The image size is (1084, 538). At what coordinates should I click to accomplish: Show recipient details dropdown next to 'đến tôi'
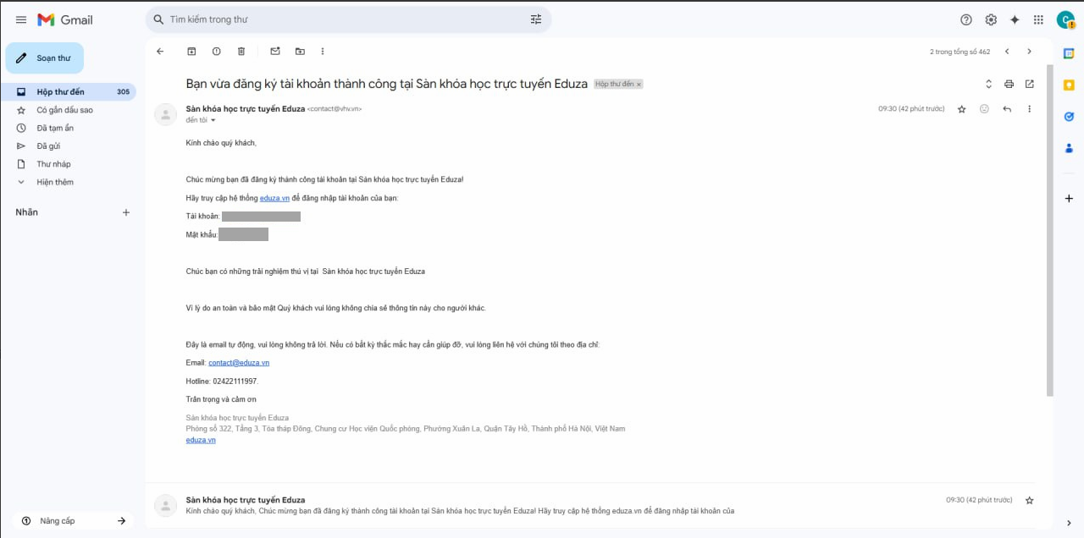pyautogui.click(x=213, y=120)
